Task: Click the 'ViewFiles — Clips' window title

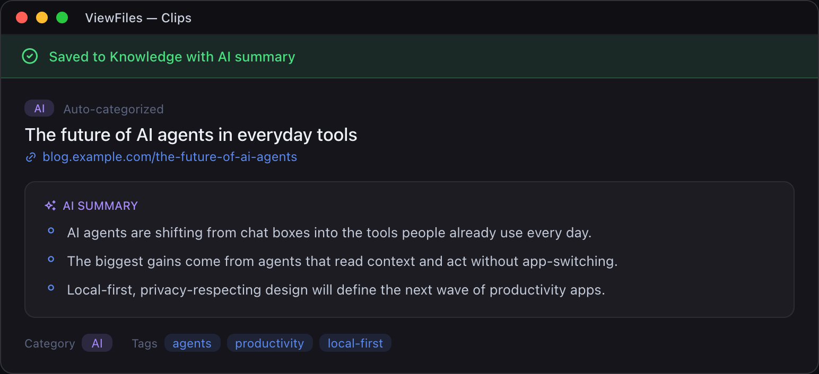Action: point(138,17)
